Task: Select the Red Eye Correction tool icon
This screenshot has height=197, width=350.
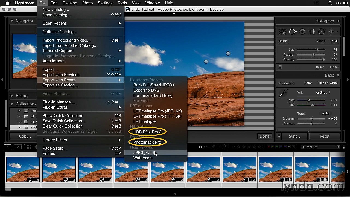Action: tap(302, 32)
